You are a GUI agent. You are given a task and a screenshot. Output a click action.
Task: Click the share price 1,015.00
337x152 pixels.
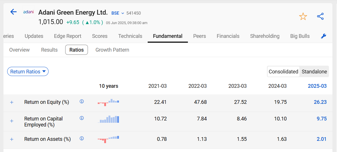(51, 22)
